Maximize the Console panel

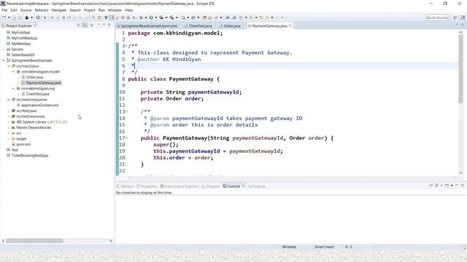(x=463, y=186)
